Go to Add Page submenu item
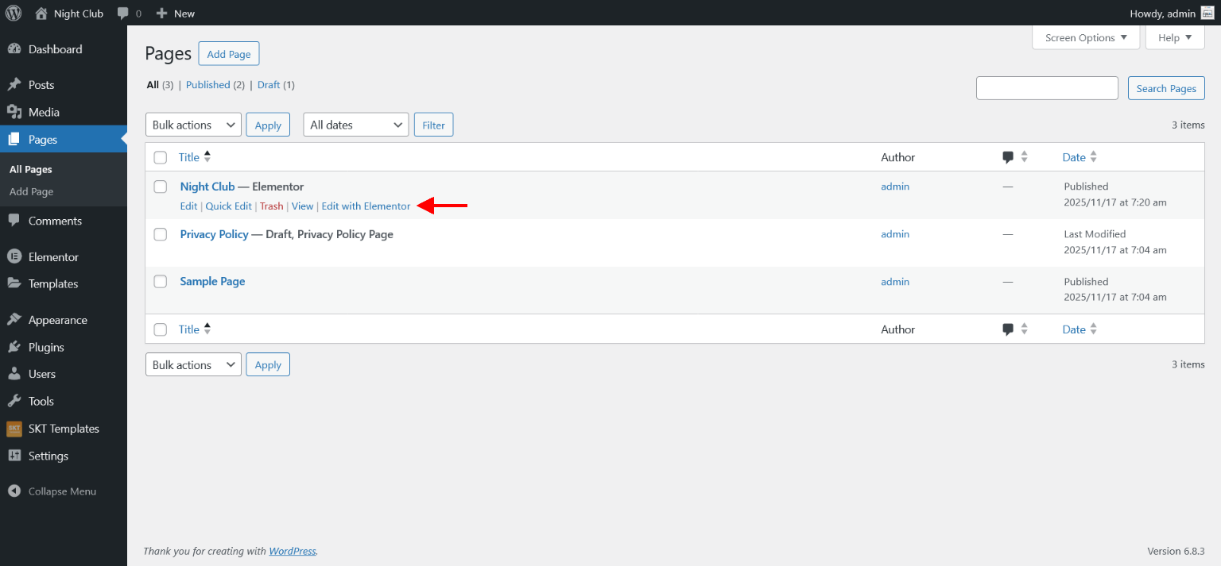 click(31, 191)
